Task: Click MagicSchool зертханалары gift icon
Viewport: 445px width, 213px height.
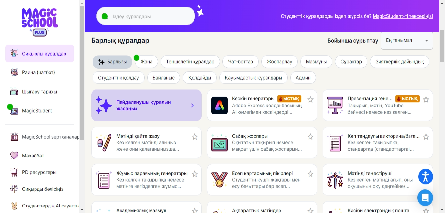Action: click(x=14, y=137)
